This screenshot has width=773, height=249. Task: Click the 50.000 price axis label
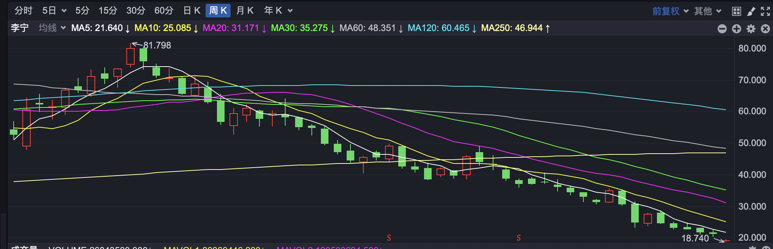click(x=752, y=143)
